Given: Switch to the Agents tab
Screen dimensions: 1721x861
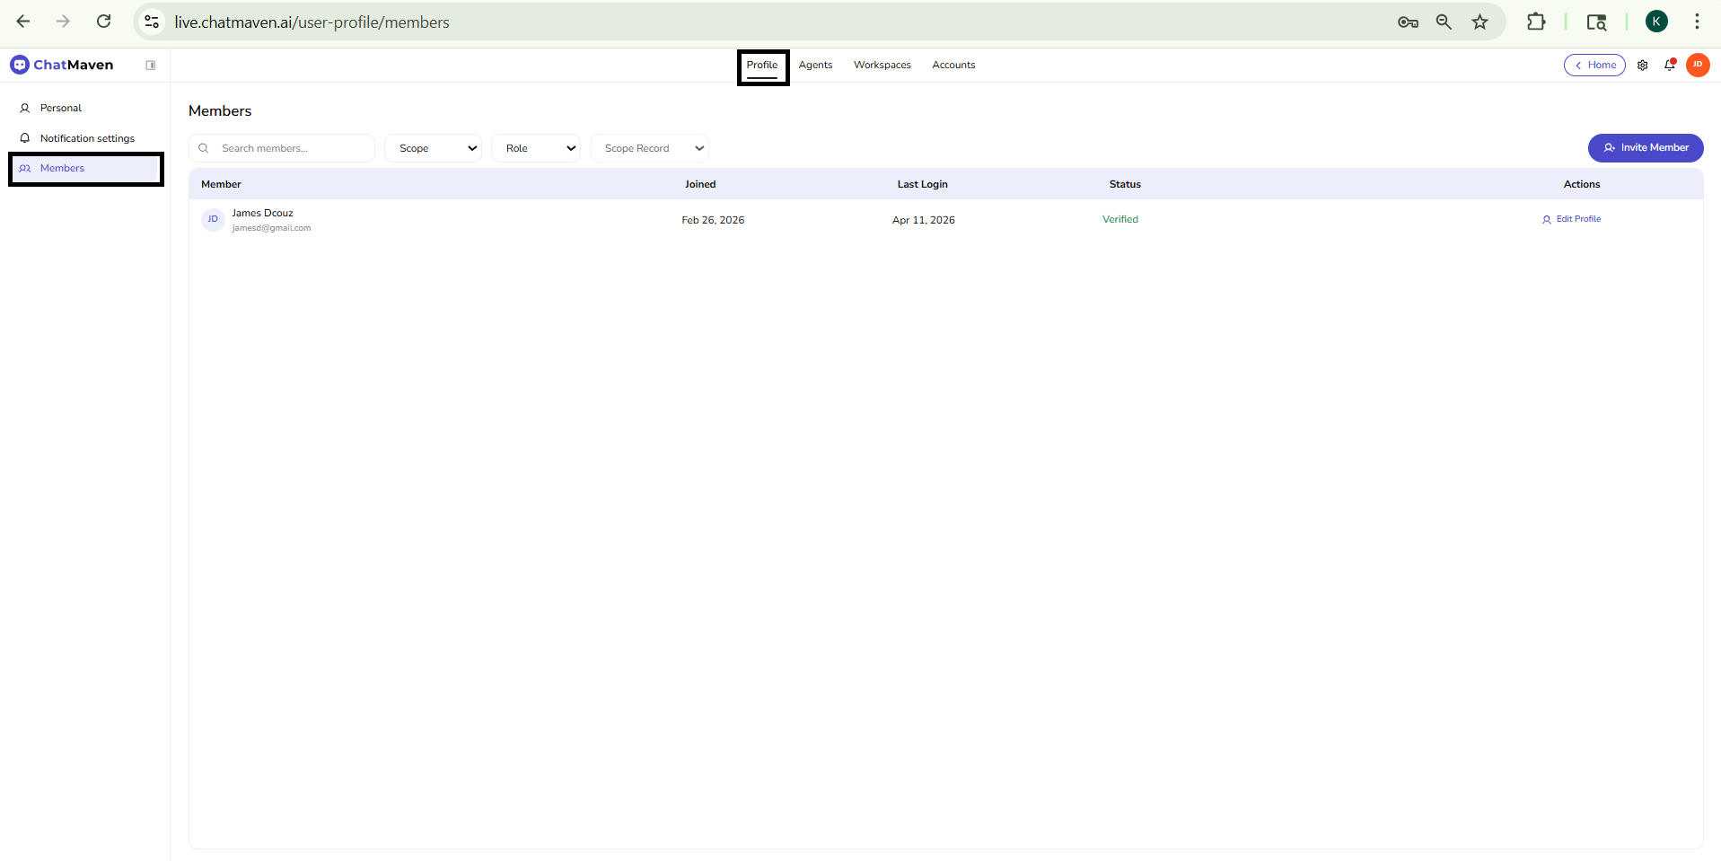Looking at the screenshot, I should coord(815,66).
